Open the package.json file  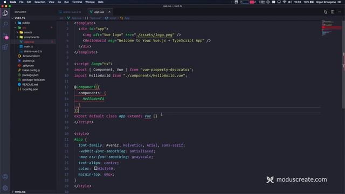[33, 75]
